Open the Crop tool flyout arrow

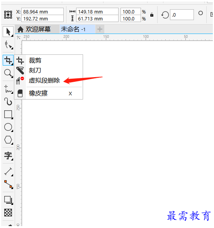(12, 64)
